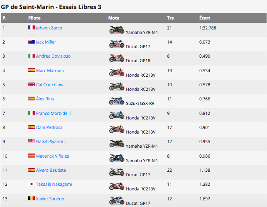267x207 pixels.
Task: Click Malaysian flag beside Hafizh Syahrin
Action: pyautogui.click(x=32, y=141)
